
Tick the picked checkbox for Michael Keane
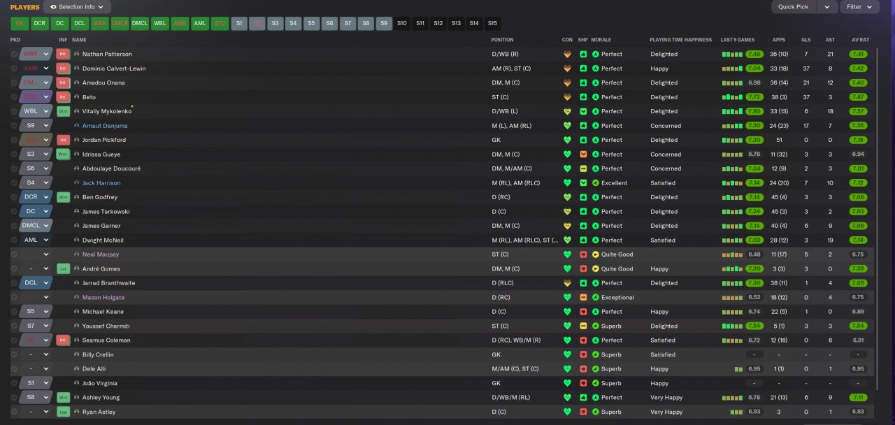pyautogui.click(x=14, y=312)
